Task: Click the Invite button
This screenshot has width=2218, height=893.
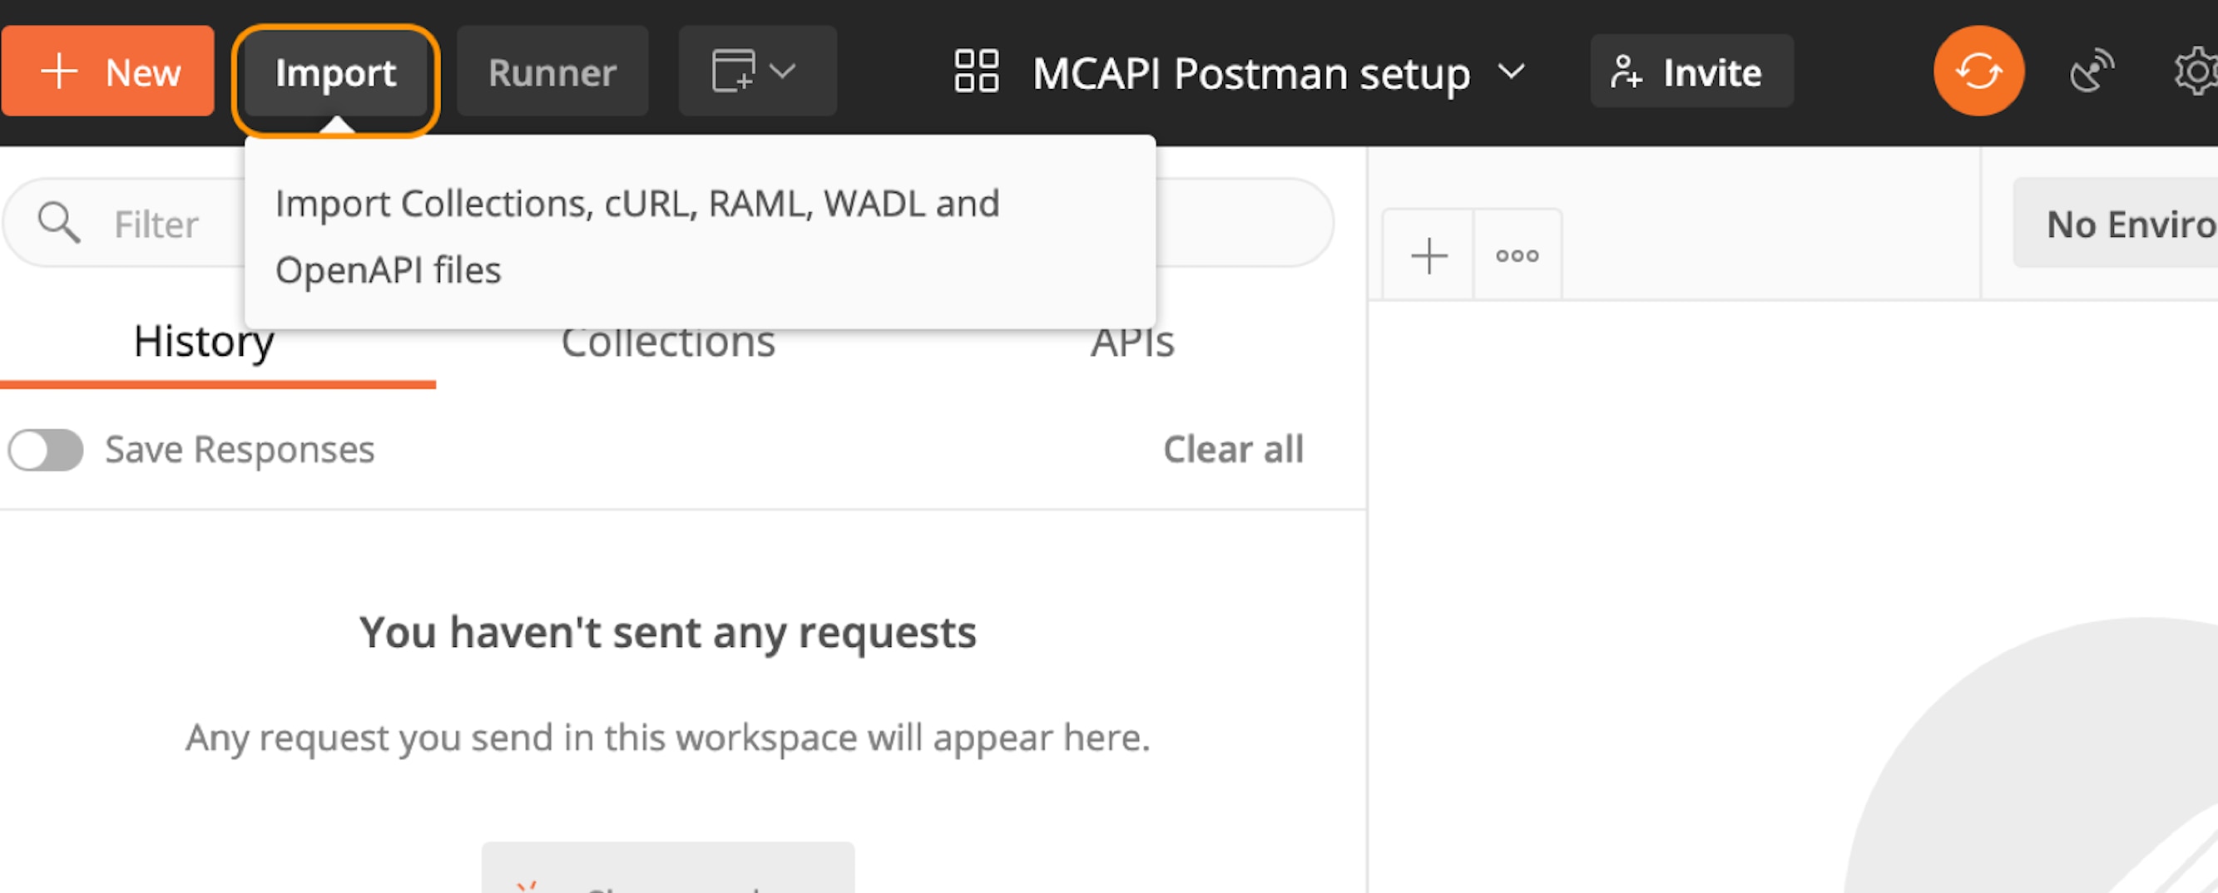Action: [x=1691, y=72]
